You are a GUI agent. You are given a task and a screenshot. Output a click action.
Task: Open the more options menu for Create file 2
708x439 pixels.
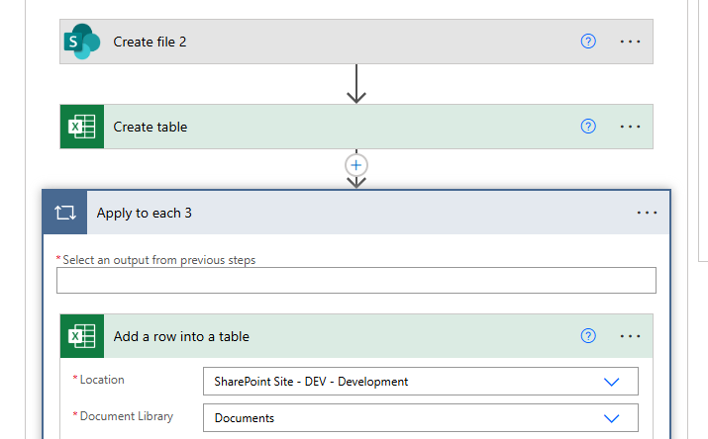(x=631, y=42)
